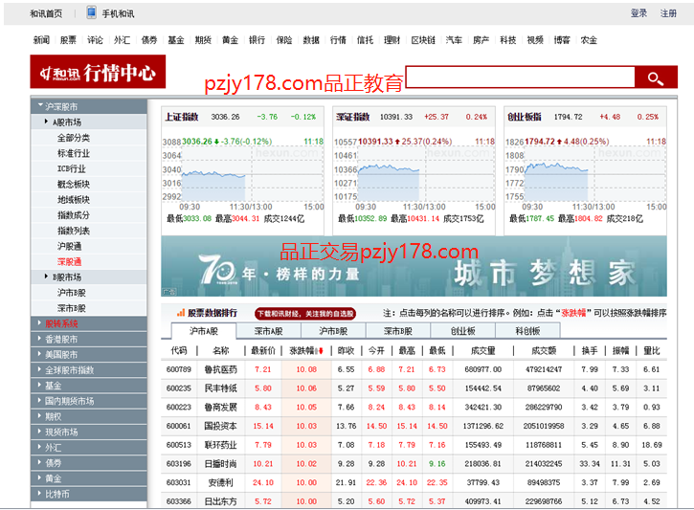Expand the 黄金 section in the left sidebar
The image size is (694, 510).
89,478
